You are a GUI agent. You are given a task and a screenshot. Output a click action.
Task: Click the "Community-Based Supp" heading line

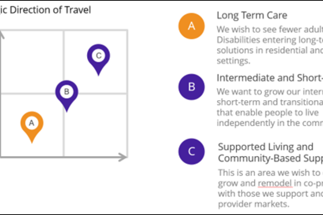pyautogui.click(x=270, y=158)
